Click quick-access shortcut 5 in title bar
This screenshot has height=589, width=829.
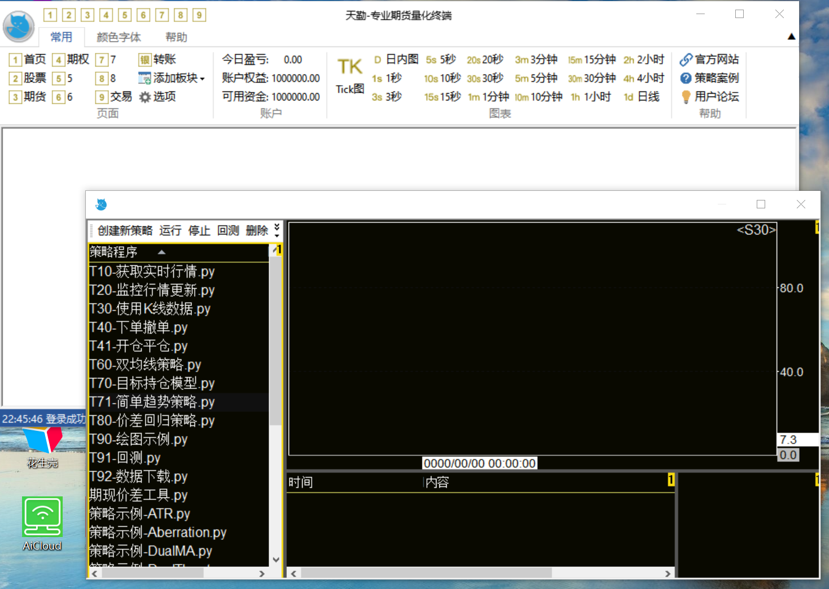point(125,15)
